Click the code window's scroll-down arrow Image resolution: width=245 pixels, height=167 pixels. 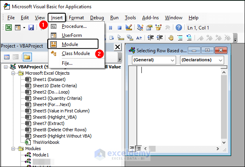click(x=224, y=142)
